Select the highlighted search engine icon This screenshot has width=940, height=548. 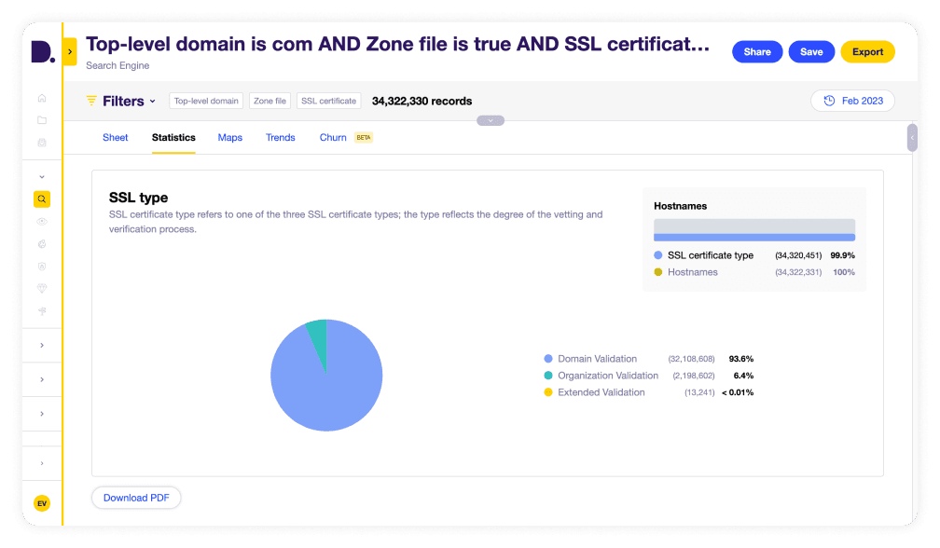pos(42,199)
